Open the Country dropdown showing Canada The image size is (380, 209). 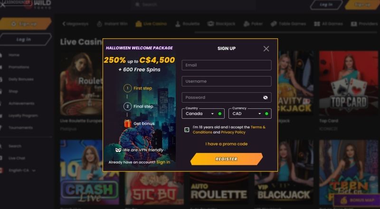click(203, 114)
